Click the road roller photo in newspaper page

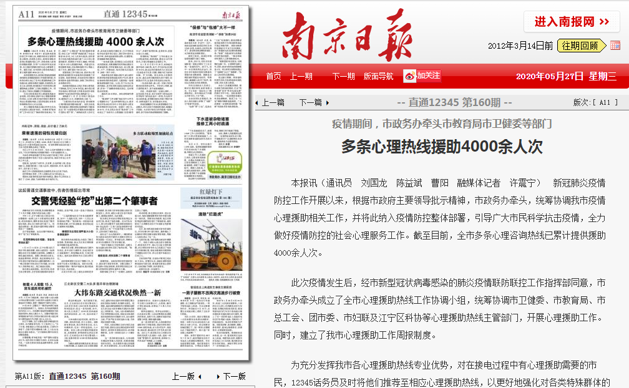click(x=212, y=245)
